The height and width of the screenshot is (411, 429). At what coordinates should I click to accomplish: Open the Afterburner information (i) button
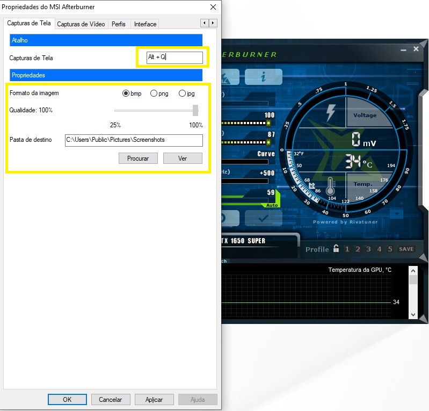(263, 77)
